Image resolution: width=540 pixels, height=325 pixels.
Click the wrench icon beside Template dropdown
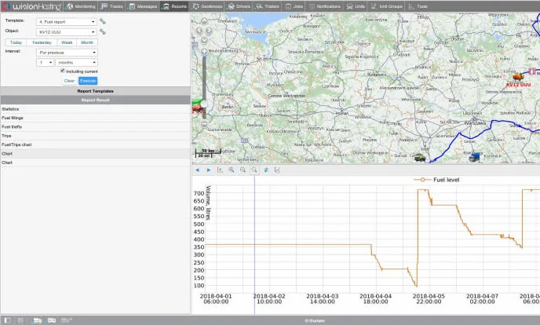tap(103, 21)
